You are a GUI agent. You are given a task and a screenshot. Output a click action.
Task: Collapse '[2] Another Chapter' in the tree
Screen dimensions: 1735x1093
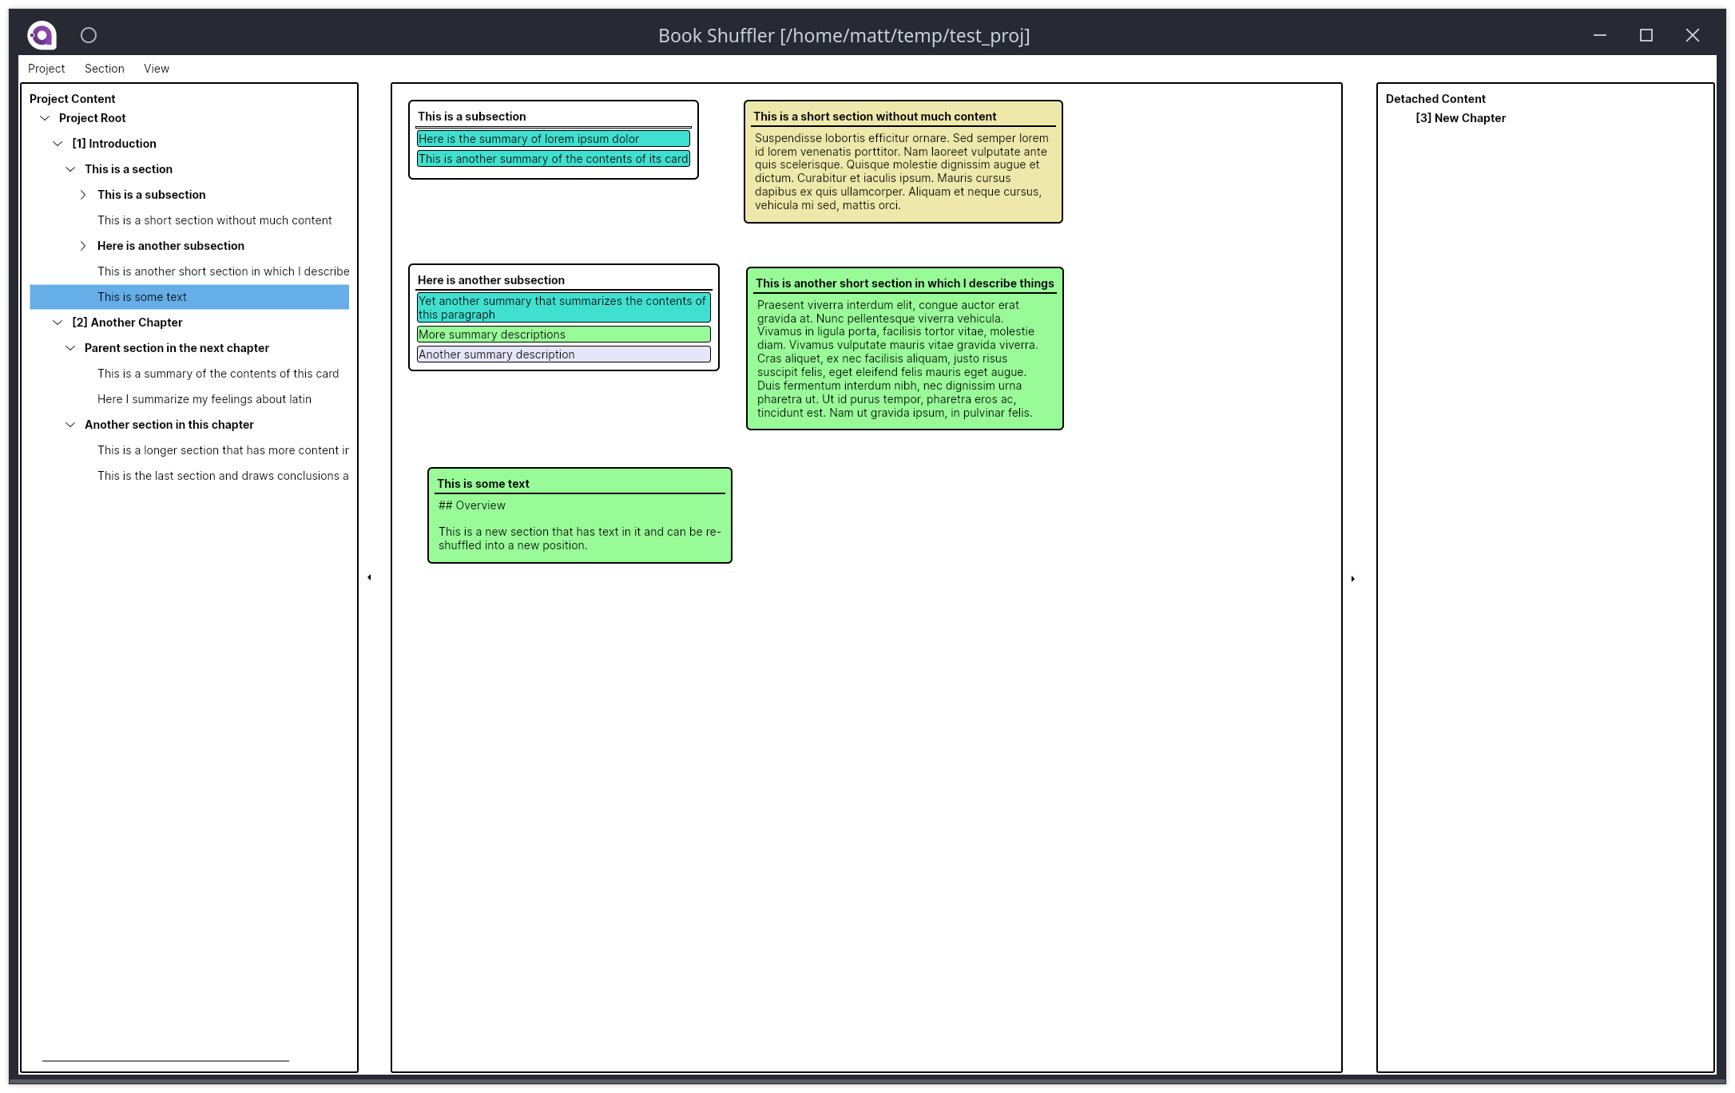pyautogui.click(x=58, y=323)
